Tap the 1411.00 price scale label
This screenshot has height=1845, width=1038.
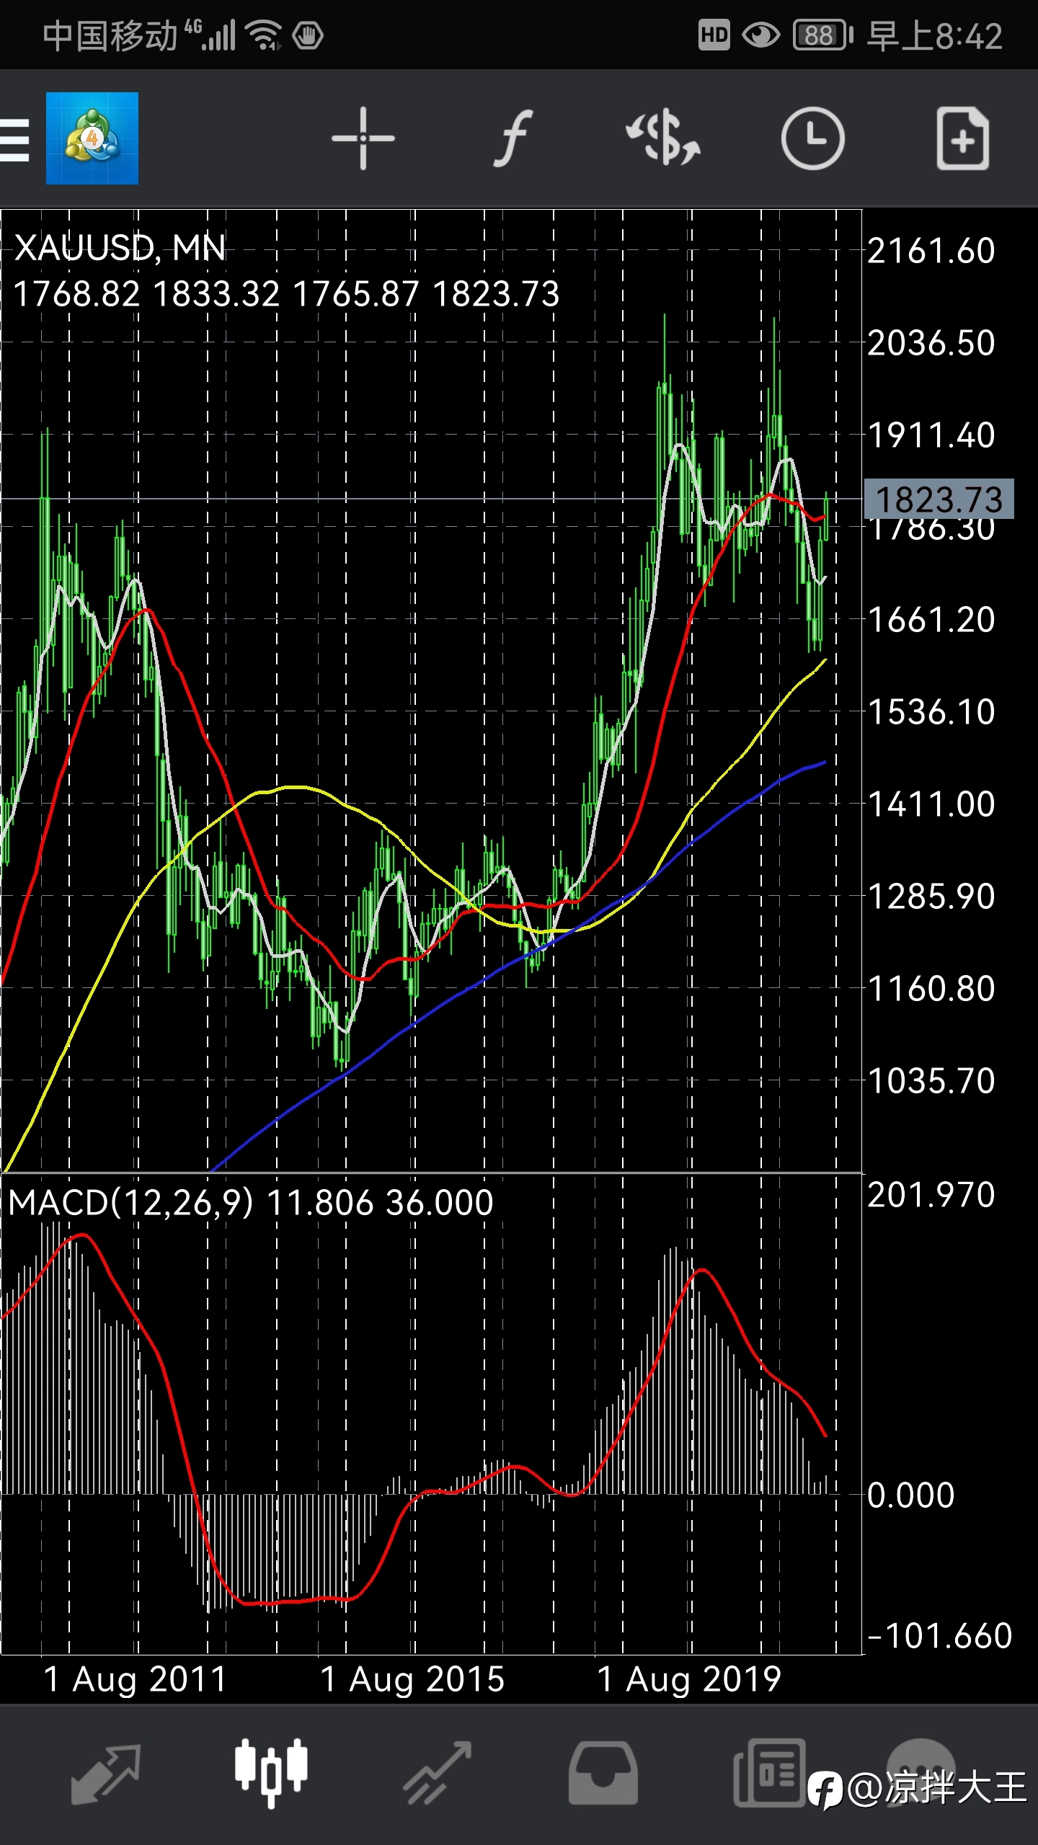(x=931, y=804)
